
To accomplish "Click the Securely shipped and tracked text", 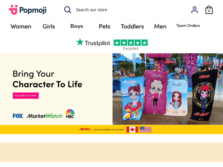I will (109, 129).
